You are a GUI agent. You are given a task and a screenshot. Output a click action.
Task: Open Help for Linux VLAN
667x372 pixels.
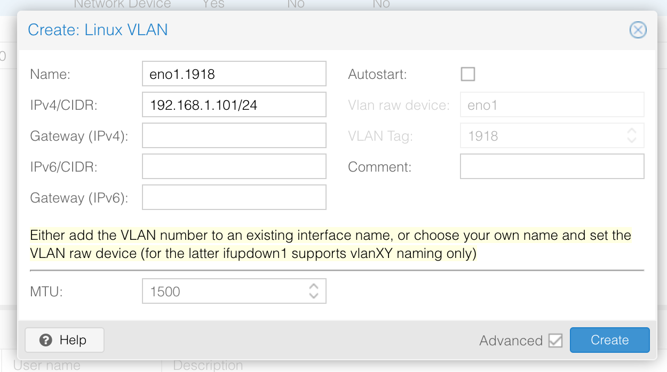click(x=65, y=340)
